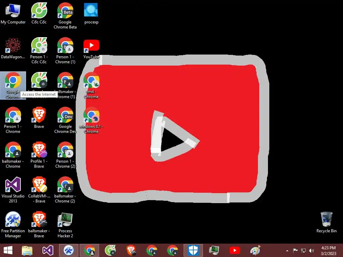The image size is (343, 257).
Task: Open the volume speaker tray icon
Action: click(312, 250)
